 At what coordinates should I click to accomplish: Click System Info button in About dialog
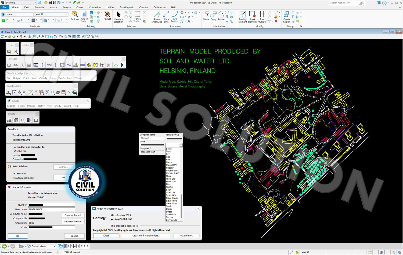click(186, 236)
